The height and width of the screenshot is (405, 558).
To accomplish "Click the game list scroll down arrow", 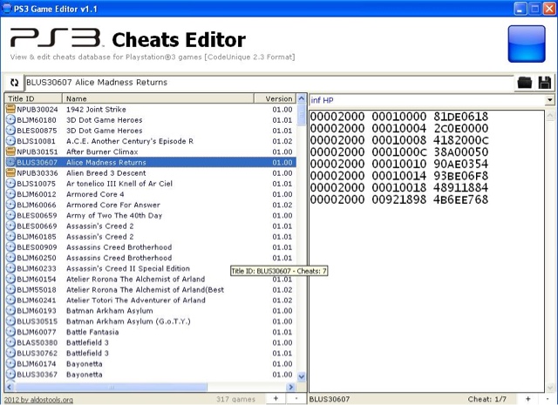I will [x=301, y=376].
